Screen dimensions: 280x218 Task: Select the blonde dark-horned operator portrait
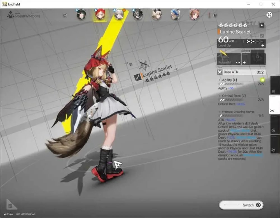[157, 15]
